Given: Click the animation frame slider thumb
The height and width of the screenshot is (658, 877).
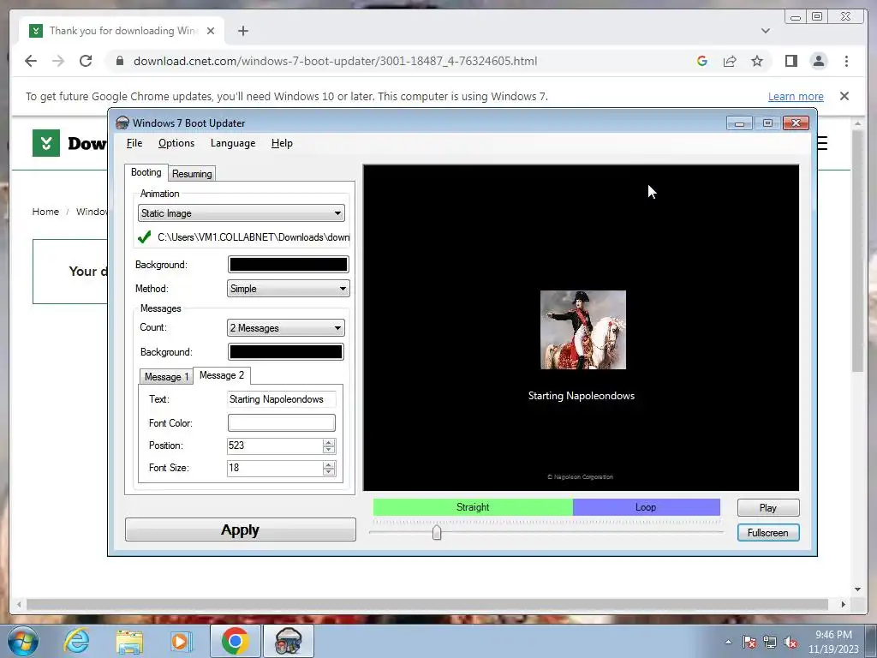Looking at the screenshot, I should (437, 532).
